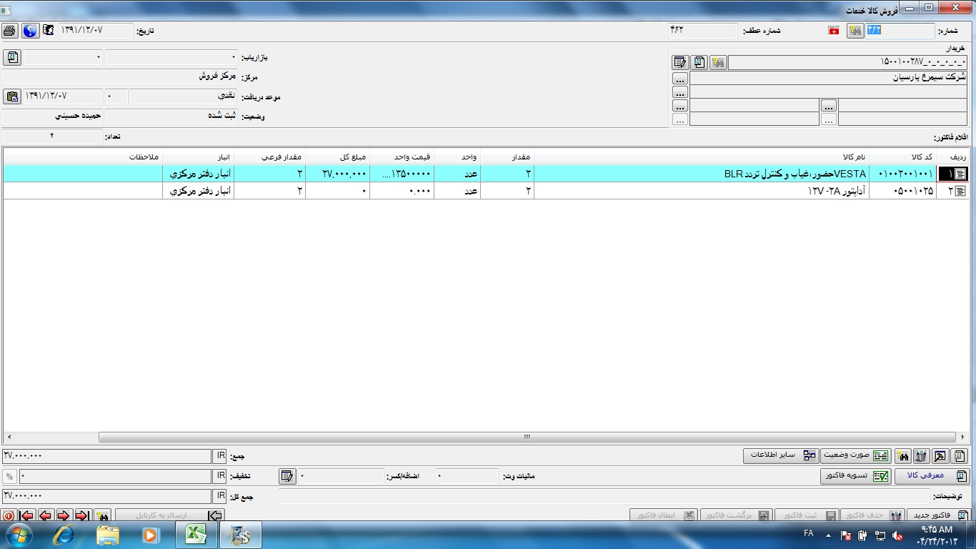Click the نام کالا column header
This screenshot has width=976, height=549.
pyautogui.click(x=702, y=157)
